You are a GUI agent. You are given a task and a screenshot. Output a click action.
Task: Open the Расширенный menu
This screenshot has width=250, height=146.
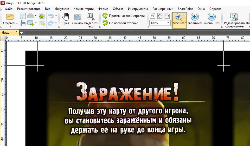coord(163,9)
